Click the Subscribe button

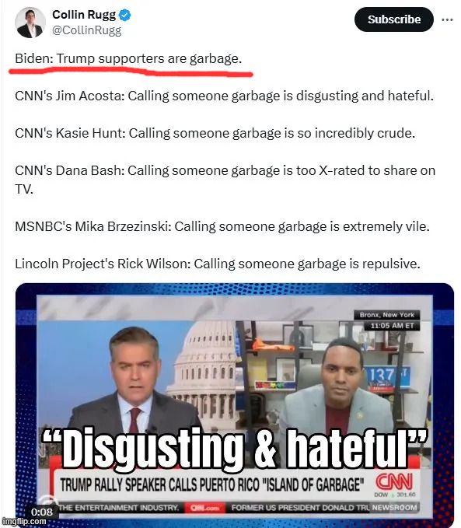pyautogui.click(x=394, y=19)
